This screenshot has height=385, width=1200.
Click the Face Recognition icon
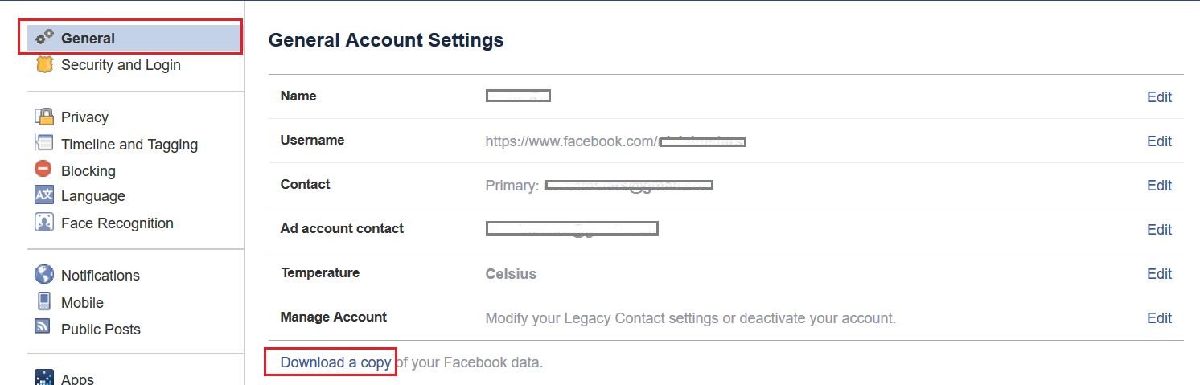(x=44, y=223)
